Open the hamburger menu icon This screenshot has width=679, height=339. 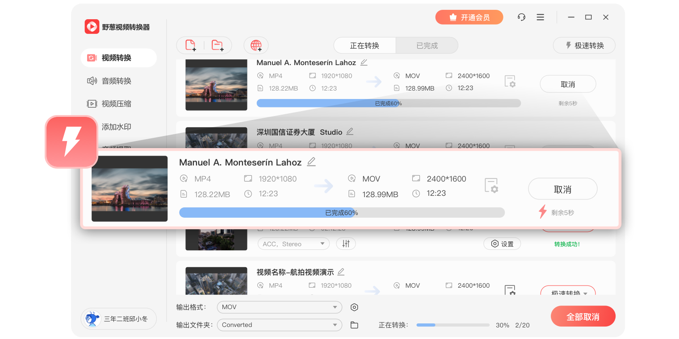click(540, 17)
